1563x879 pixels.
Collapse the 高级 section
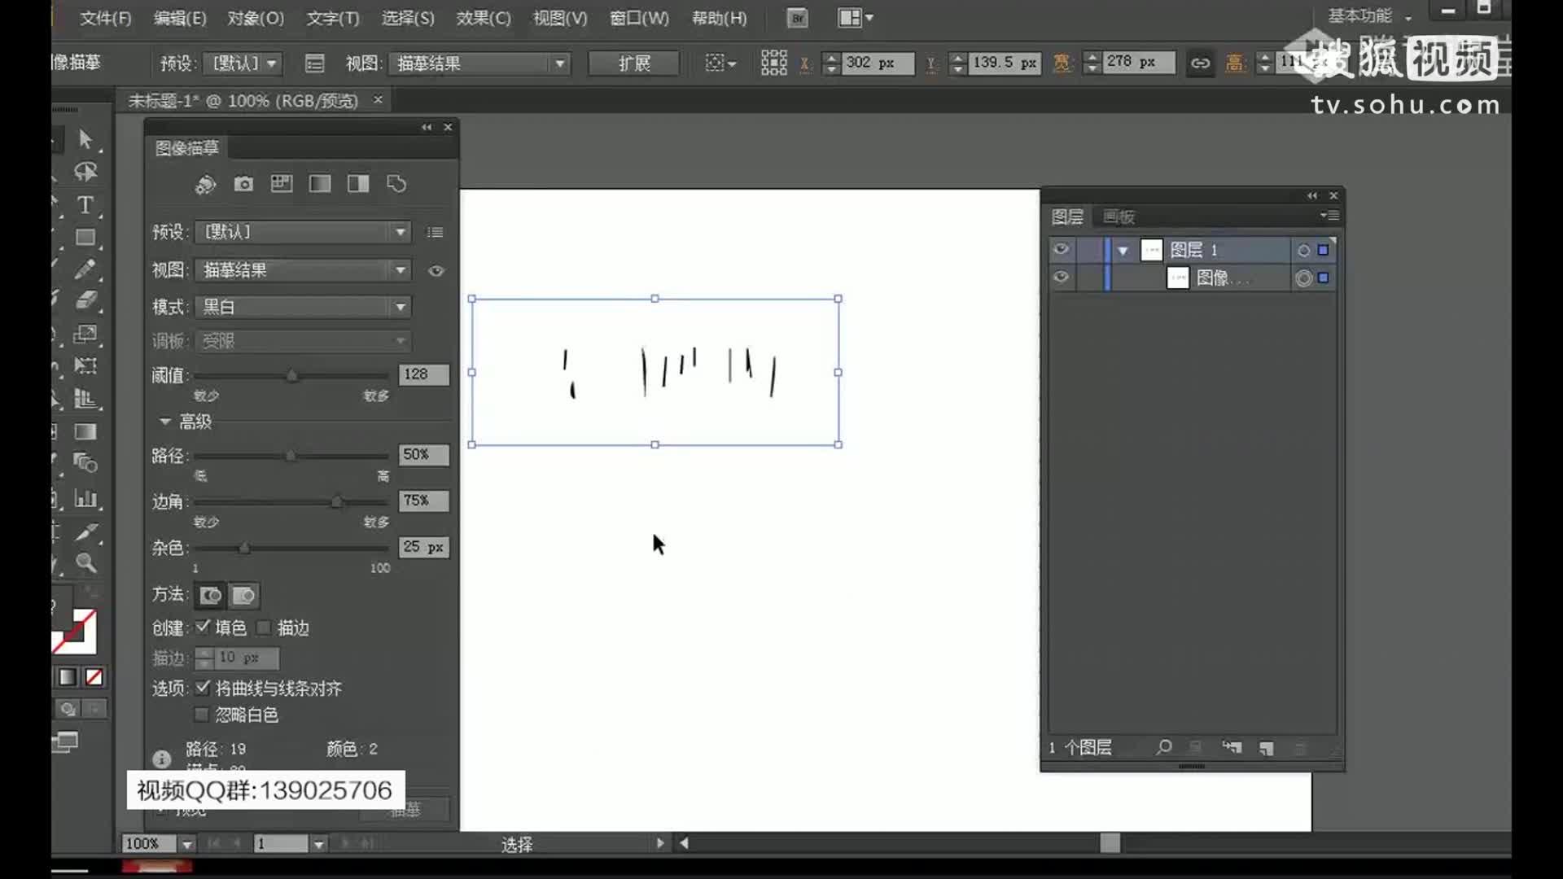(x=165, y=422)
